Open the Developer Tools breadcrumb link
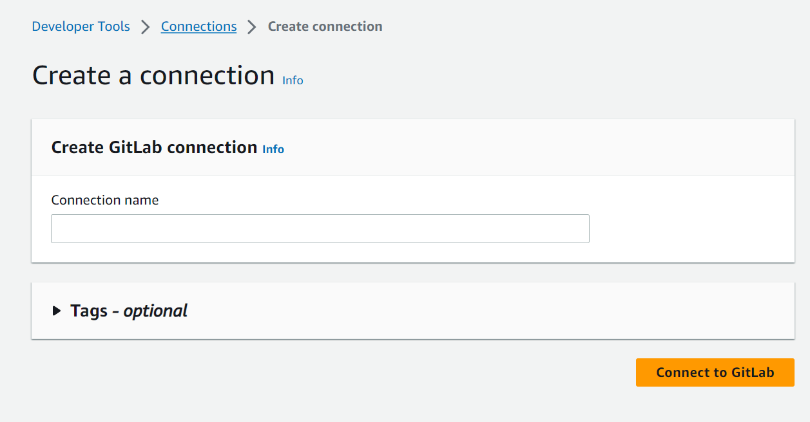The image size is (810, 422). 80,26
